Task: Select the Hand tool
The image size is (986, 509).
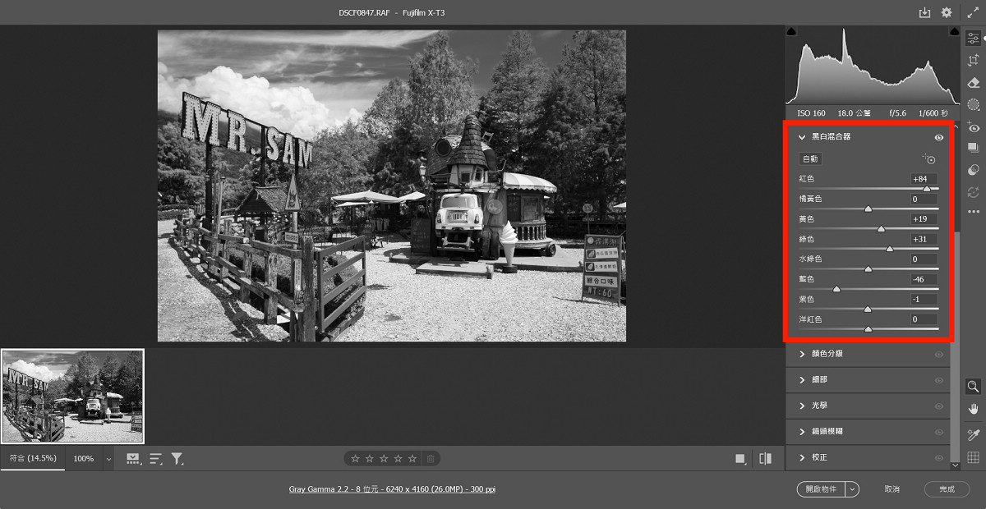Action: (x=974, y=408)
